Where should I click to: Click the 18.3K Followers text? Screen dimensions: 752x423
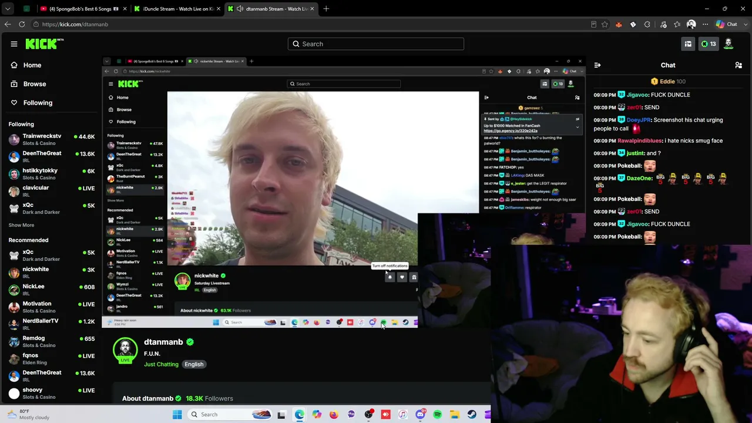coord(209,398)
